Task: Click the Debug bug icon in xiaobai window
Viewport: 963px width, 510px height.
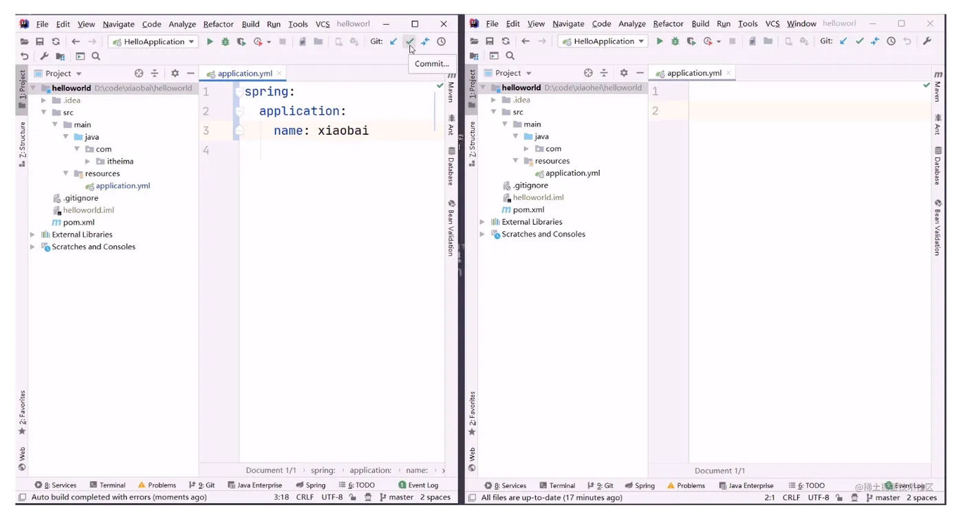Action: click(x=226, y=41)
